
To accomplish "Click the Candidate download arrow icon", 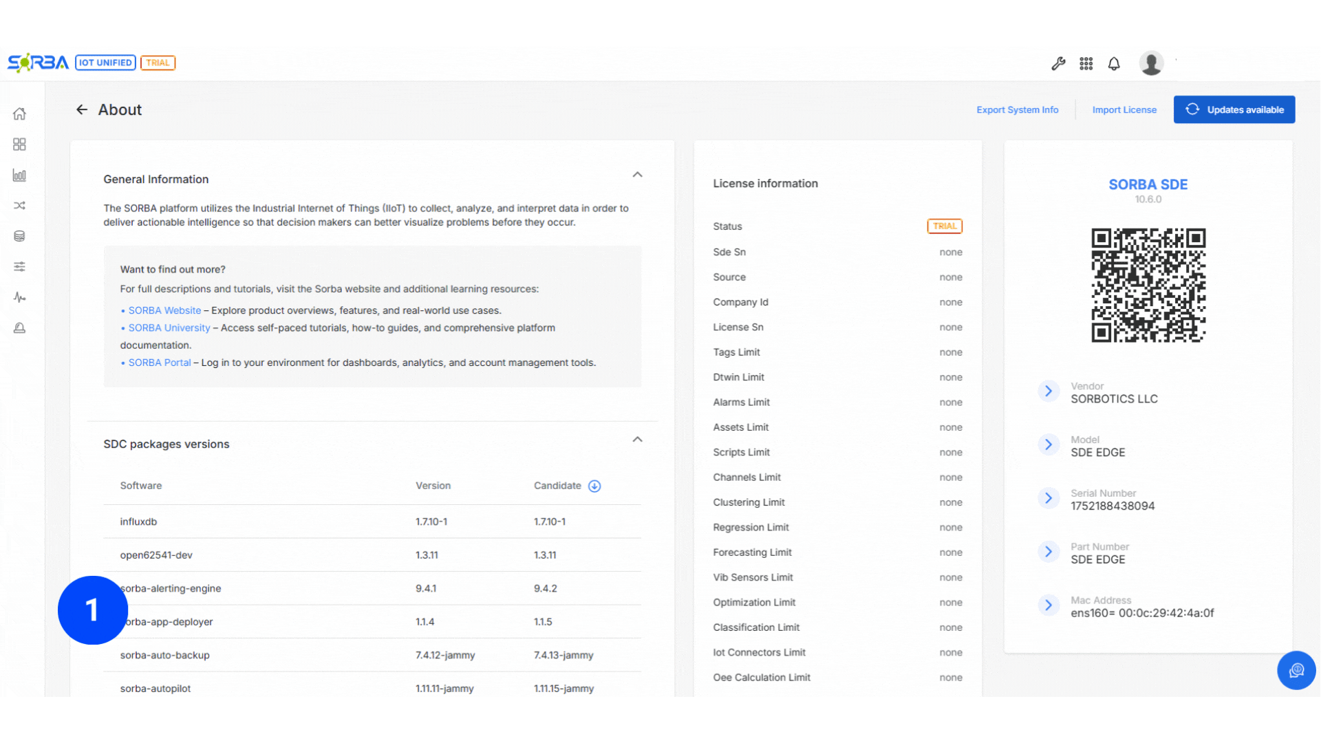I will pyautogui.click(x=594, y=486).
